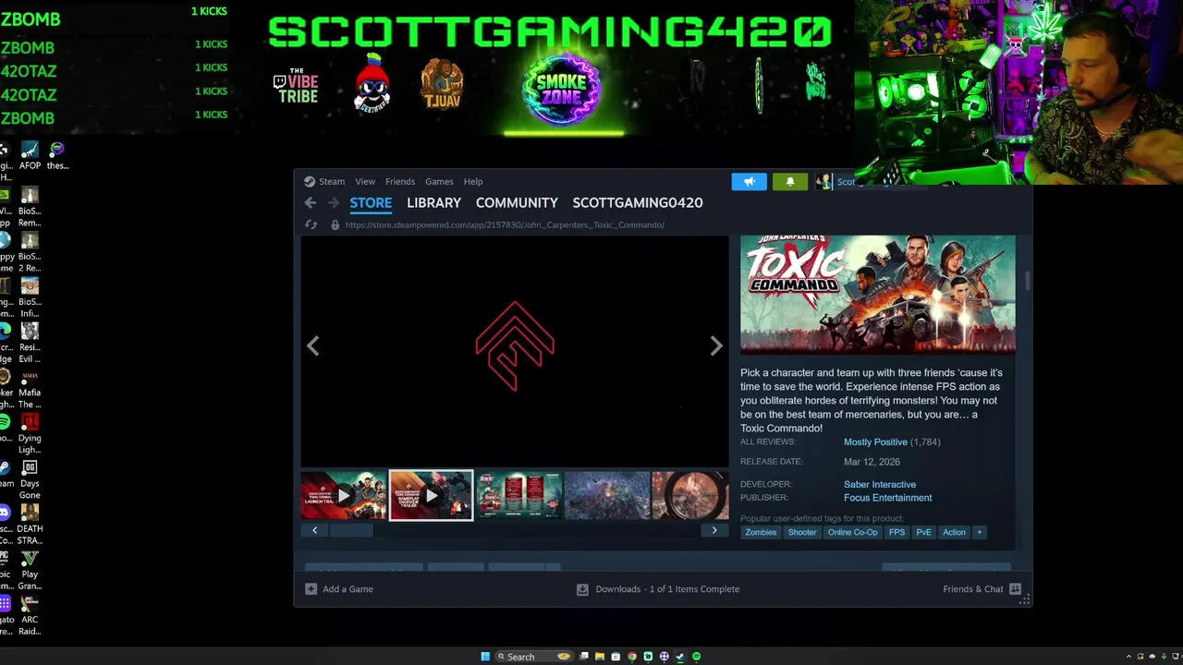Open the Help menu
The width and height of the screenshot is (1183, 665).
tap(473, 182)
